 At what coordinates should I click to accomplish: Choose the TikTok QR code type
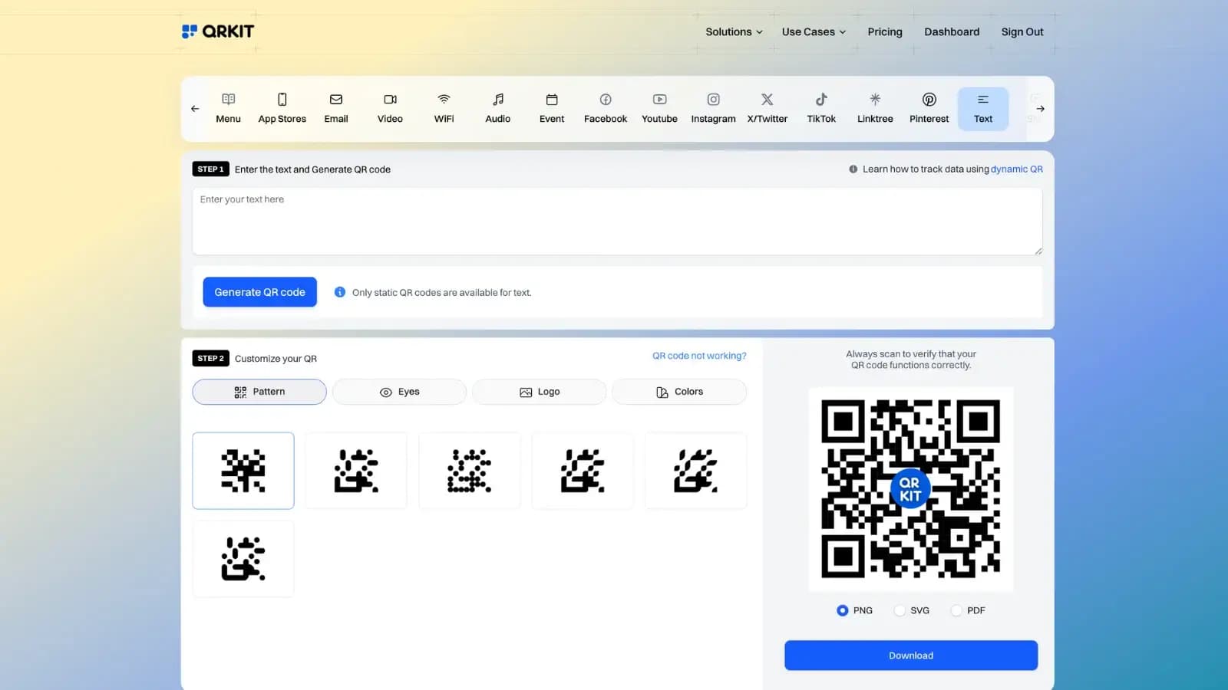coord(821,107)
